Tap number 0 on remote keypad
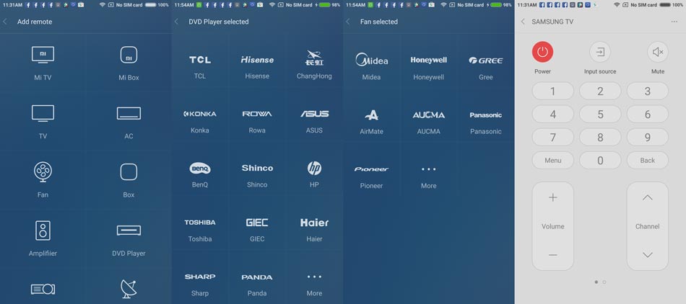The height and width of the screenshot is (304, 686). (600, 161)
